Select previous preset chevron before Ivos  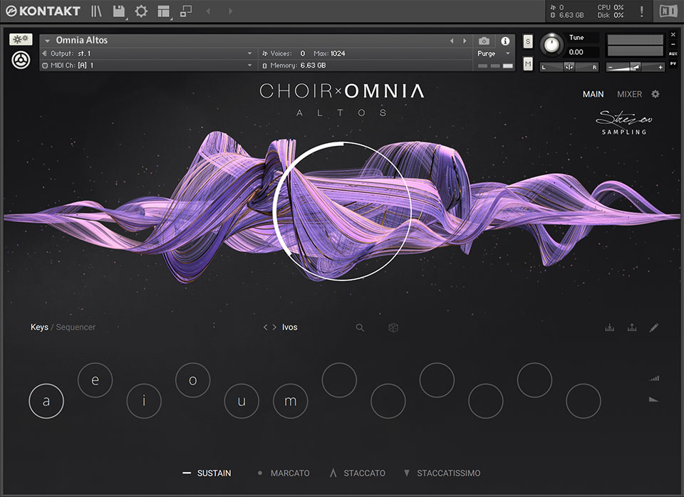pos(265,327)
